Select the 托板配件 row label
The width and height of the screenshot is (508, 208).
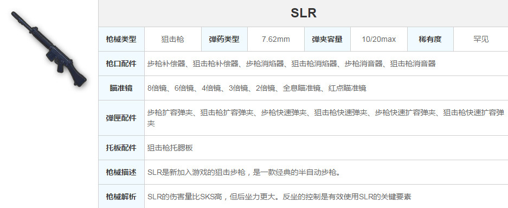pyautogui.click(x=121, y=148)
